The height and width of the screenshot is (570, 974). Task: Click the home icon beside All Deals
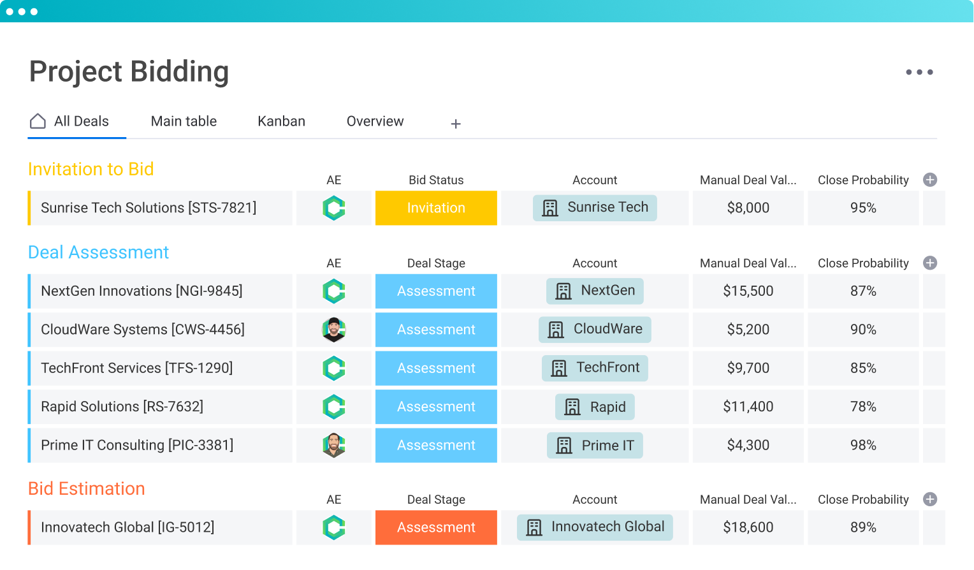[x=38, y=121]
